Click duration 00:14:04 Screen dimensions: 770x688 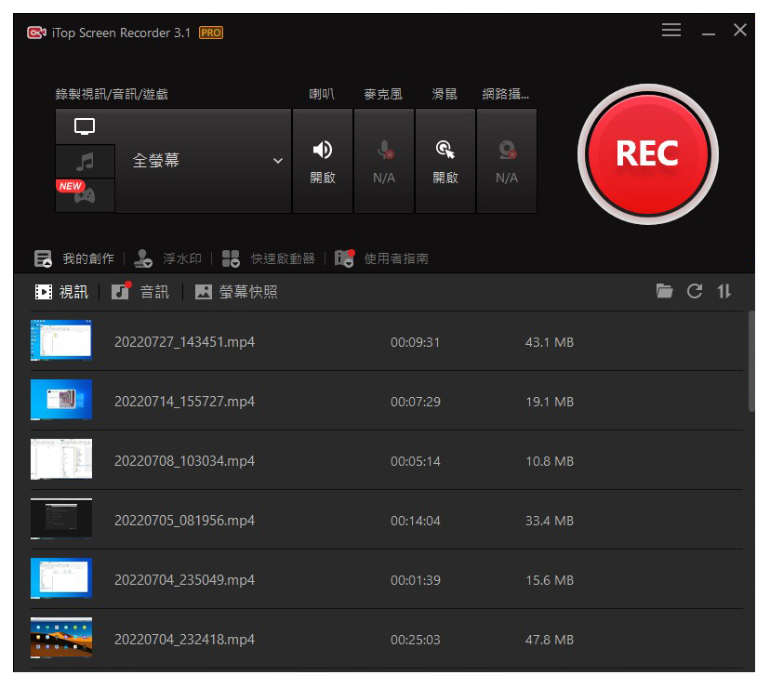(x=415, y=521)
